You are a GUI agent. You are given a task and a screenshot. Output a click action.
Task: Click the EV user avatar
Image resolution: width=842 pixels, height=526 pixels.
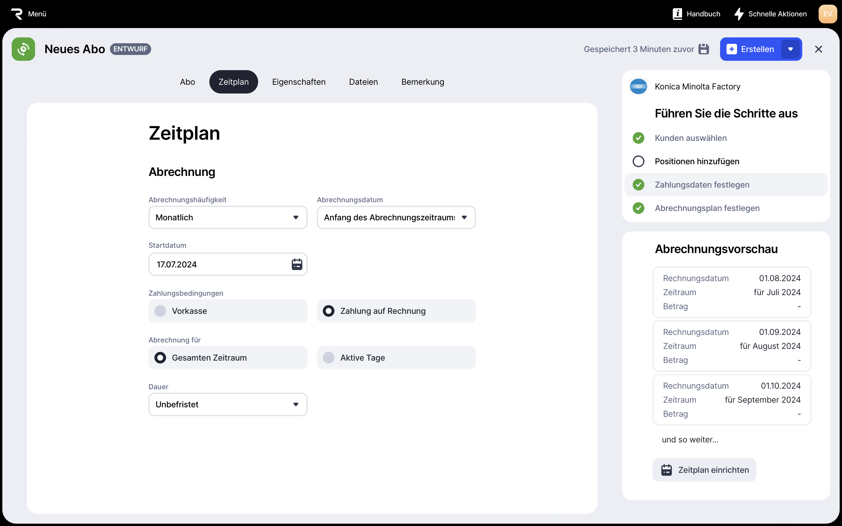[827, 14]
